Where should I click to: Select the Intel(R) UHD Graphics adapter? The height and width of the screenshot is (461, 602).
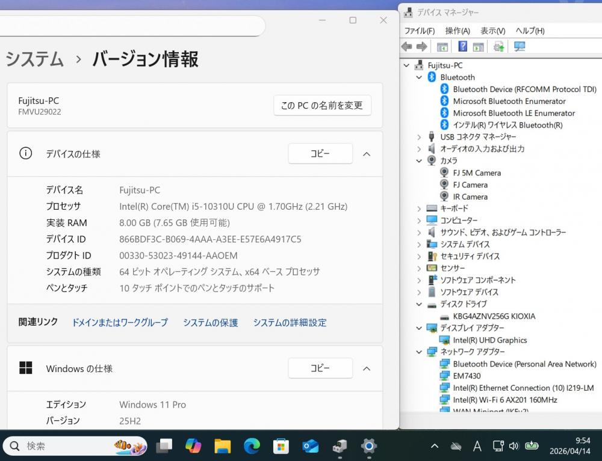click(489, 340)
